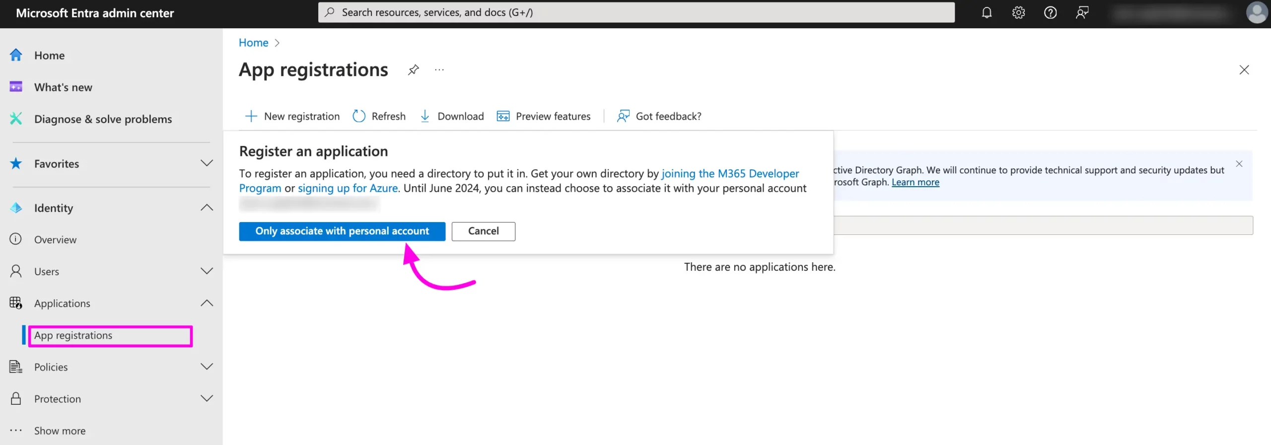Viewport: 1271px width, 445px height.
Task: Click Preview features label in toolbar
Action: click(x=553, y=116)
